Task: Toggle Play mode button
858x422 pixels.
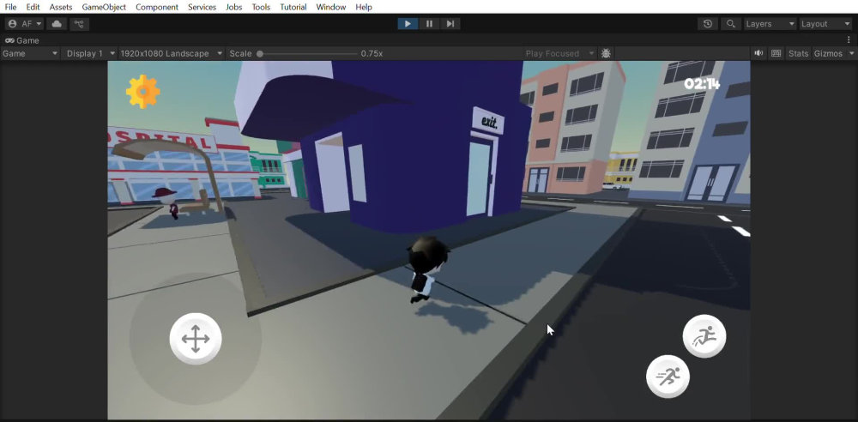Action: coord(408,24)
